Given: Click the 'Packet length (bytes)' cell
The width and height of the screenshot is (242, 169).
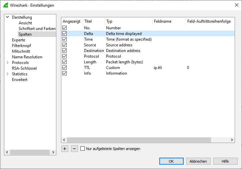Looking at the screenshot, I should [x=124, y=62].
